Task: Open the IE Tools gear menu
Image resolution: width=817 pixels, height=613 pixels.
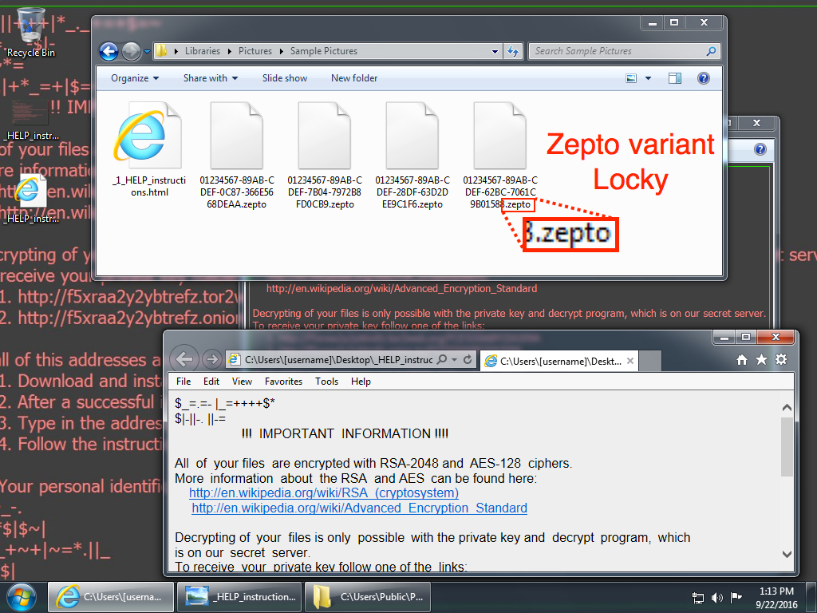Action: (x=781, y=360)
